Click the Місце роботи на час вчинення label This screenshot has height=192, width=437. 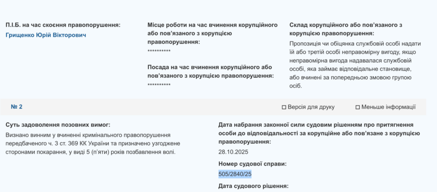coord(213,33)
